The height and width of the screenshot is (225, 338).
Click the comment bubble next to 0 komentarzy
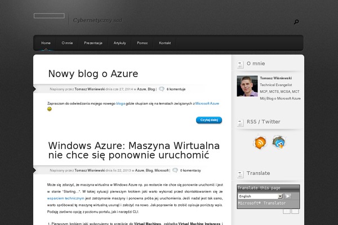point(175,170)
